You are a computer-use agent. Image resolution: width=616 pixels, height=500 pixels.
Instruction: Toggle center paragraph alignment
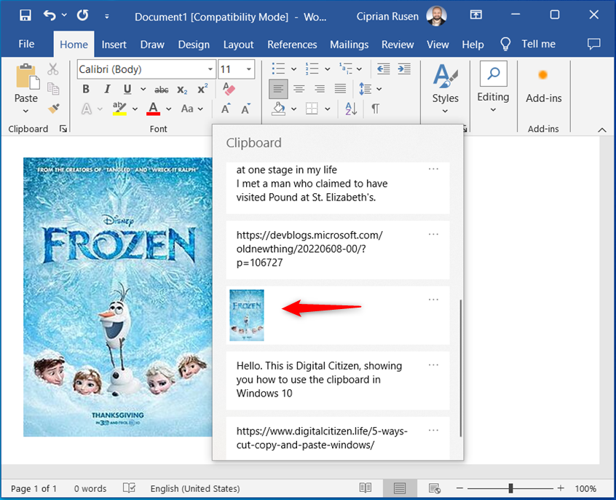click(x=299, y=89)
